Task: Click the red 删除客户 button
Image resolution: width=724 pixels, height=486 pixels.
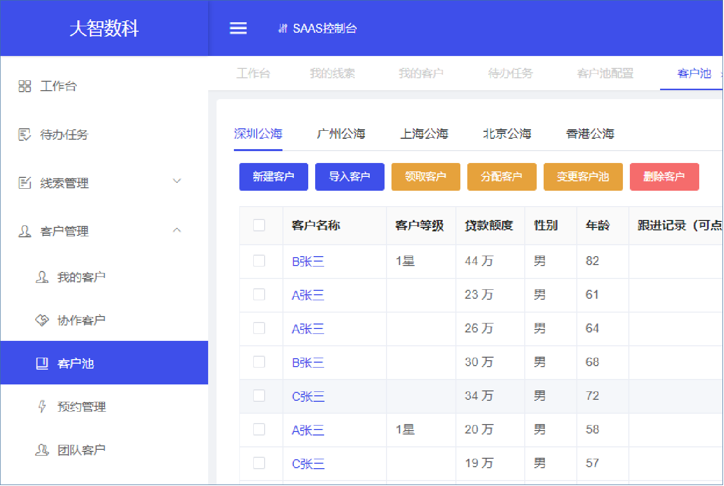Action: pyautogui.click(x=665, y=177)
